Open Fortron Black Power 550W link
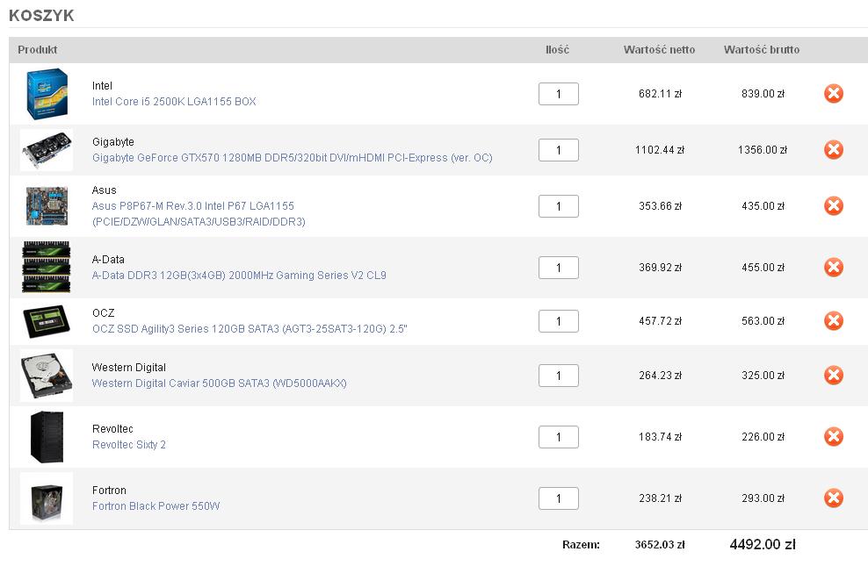 pyautogui.click(x=156, y=506)
